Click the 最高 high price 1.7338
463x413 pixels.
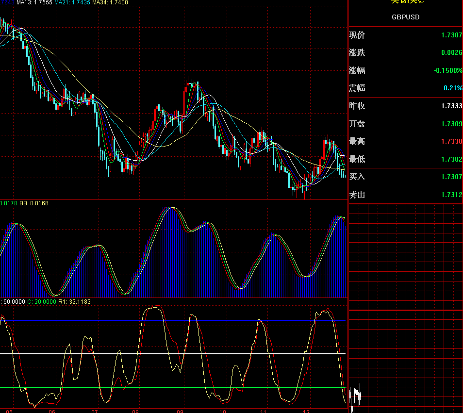click(451, 141)
